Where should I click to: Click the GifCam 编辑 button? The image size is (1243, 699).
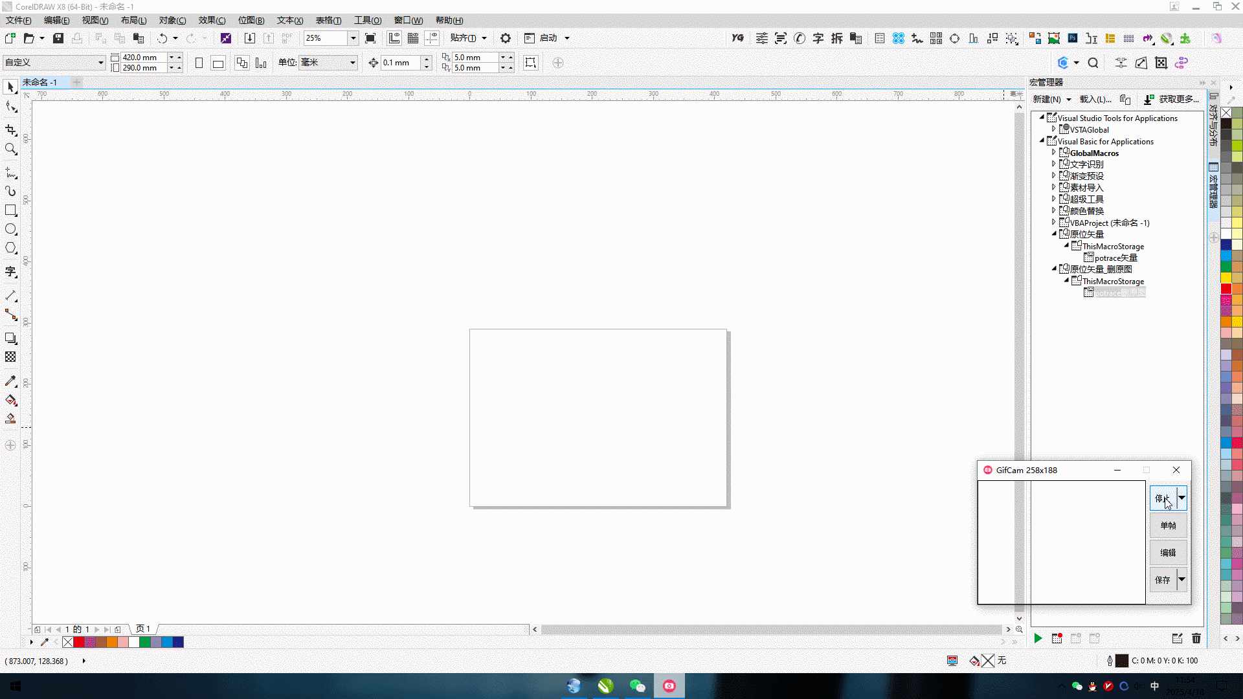1168,553
